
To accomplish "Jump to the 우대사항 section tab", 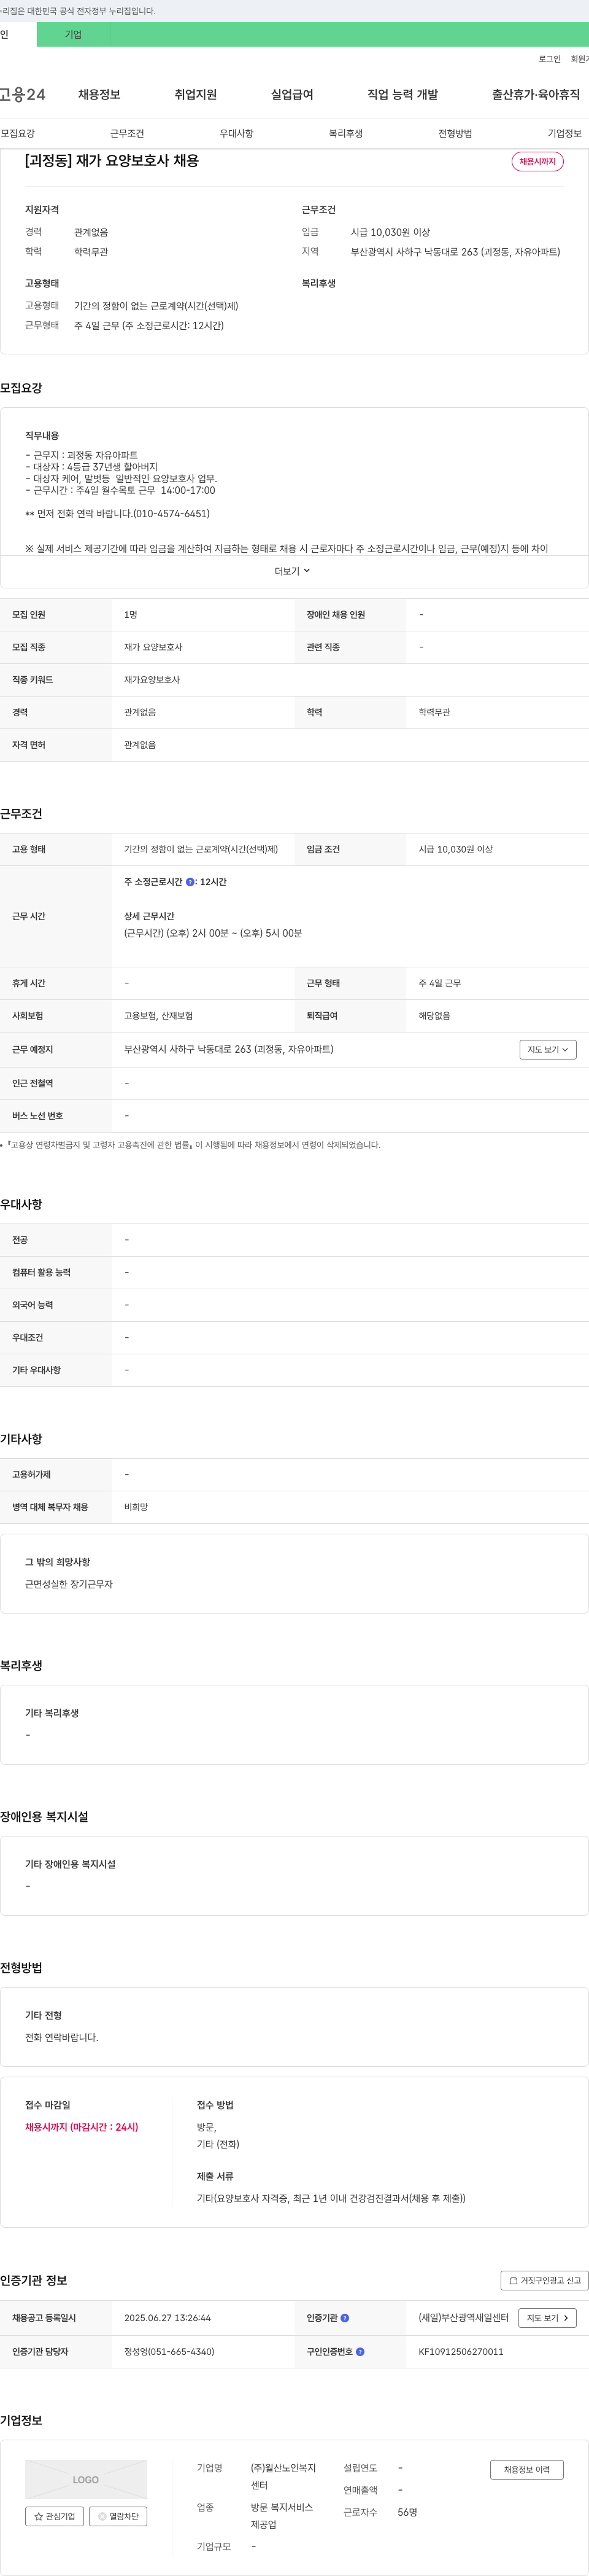I will click(x=237, y=133).
